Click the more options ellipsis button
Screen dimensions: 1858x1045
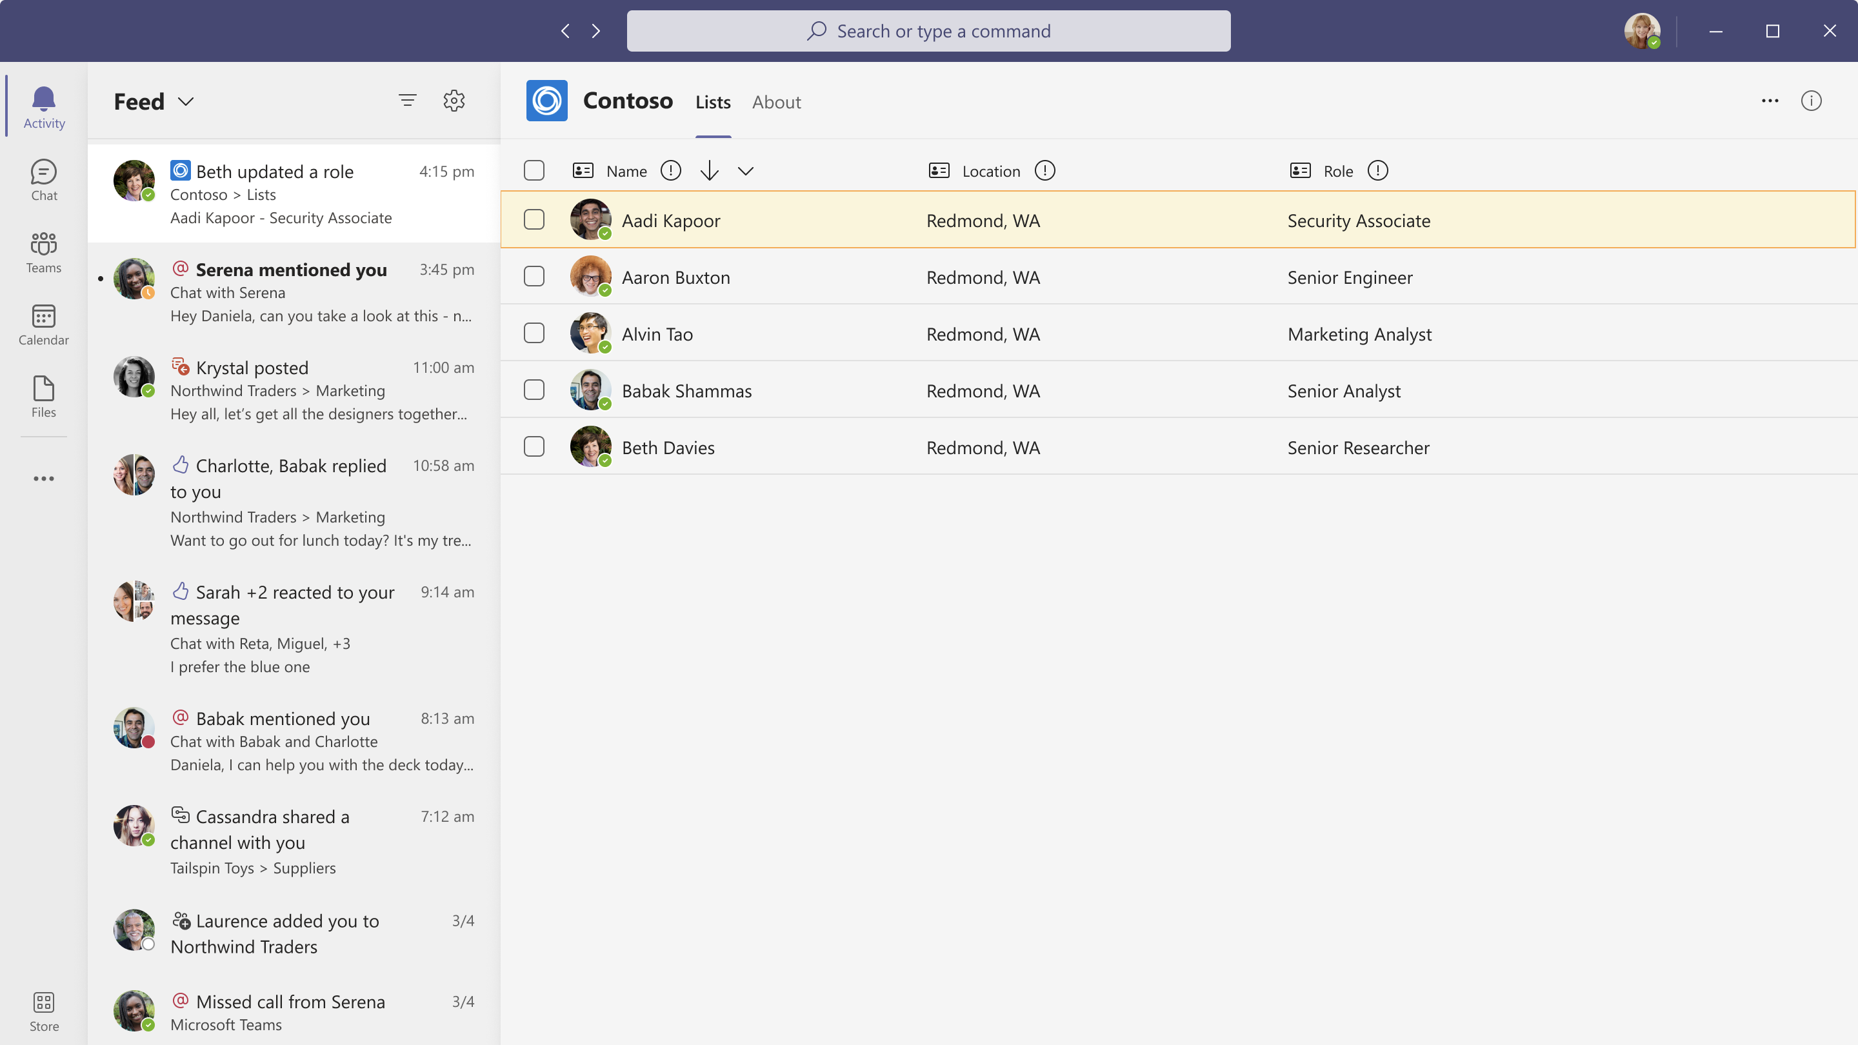(x=1770, y=101)
